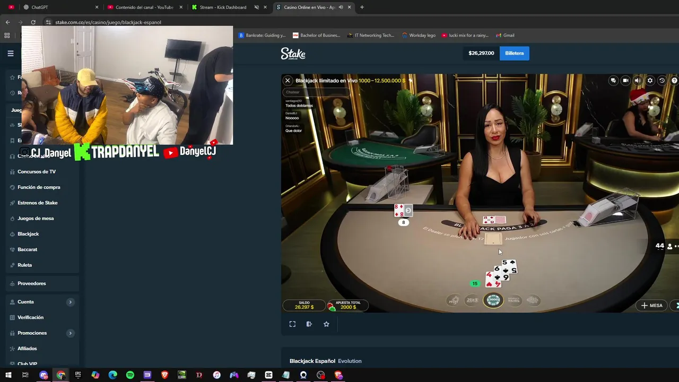Click the SALDO balance display
Image resolution: width=679 pixels, height=382 pixels.
click(x=304, y=305)
